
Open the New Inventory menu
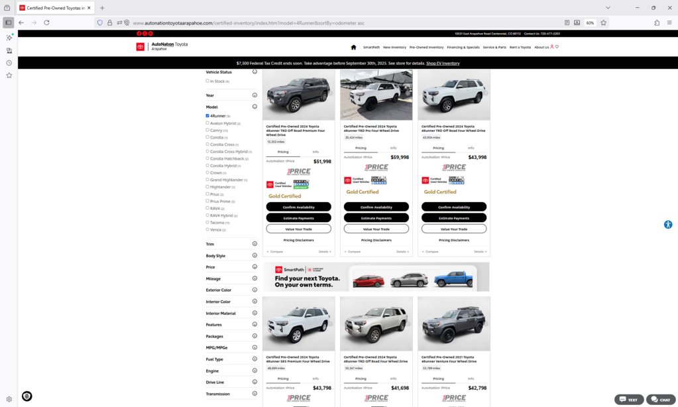(395, 47)
